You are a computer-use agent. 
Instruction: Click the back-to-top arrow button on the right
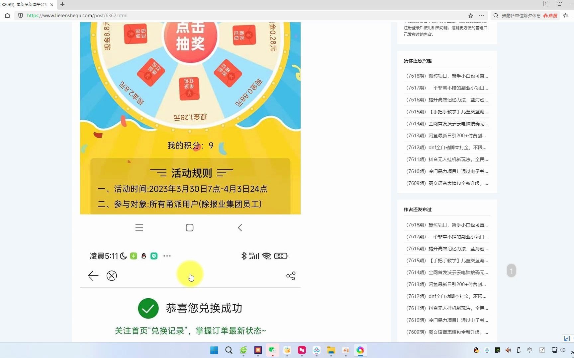click(x=511, y=270)
